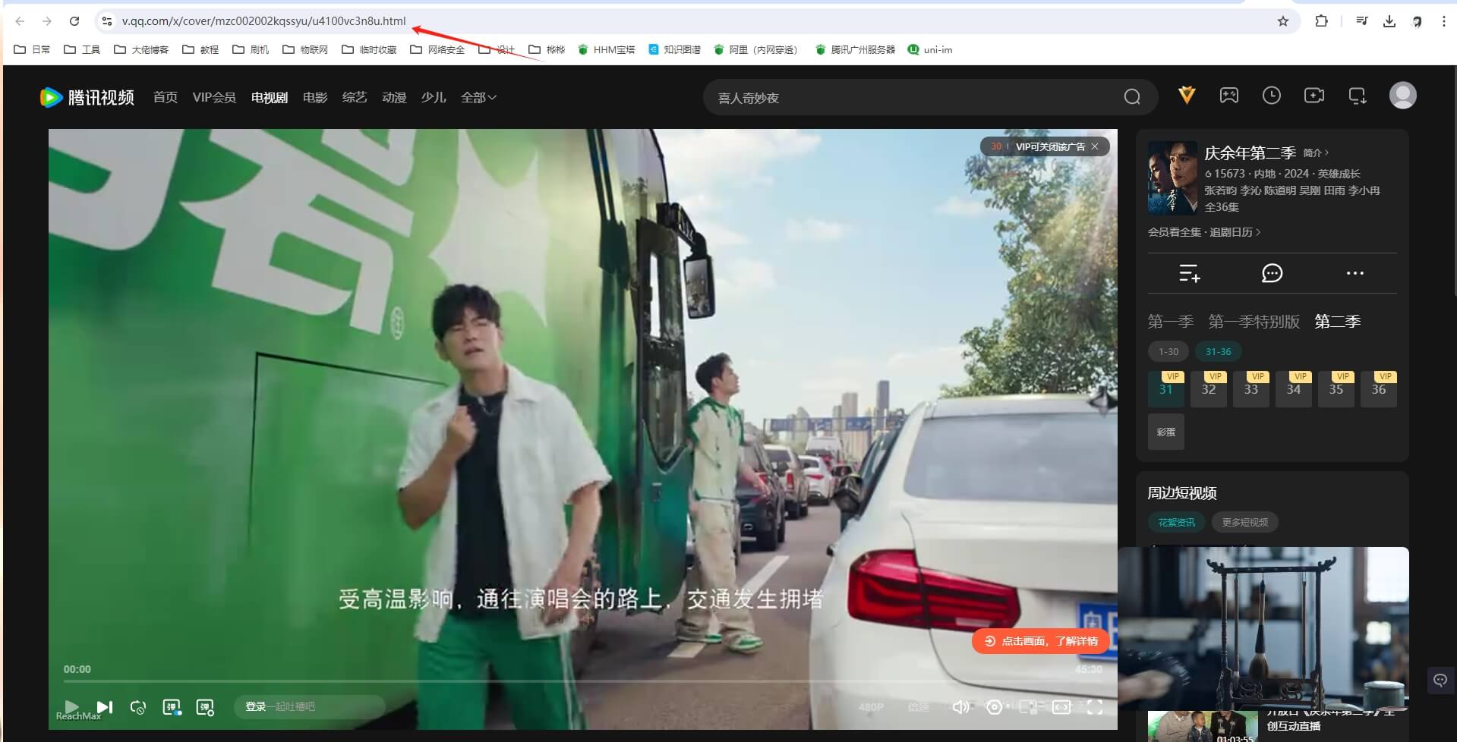Open the 综艺 nav item

355,97
